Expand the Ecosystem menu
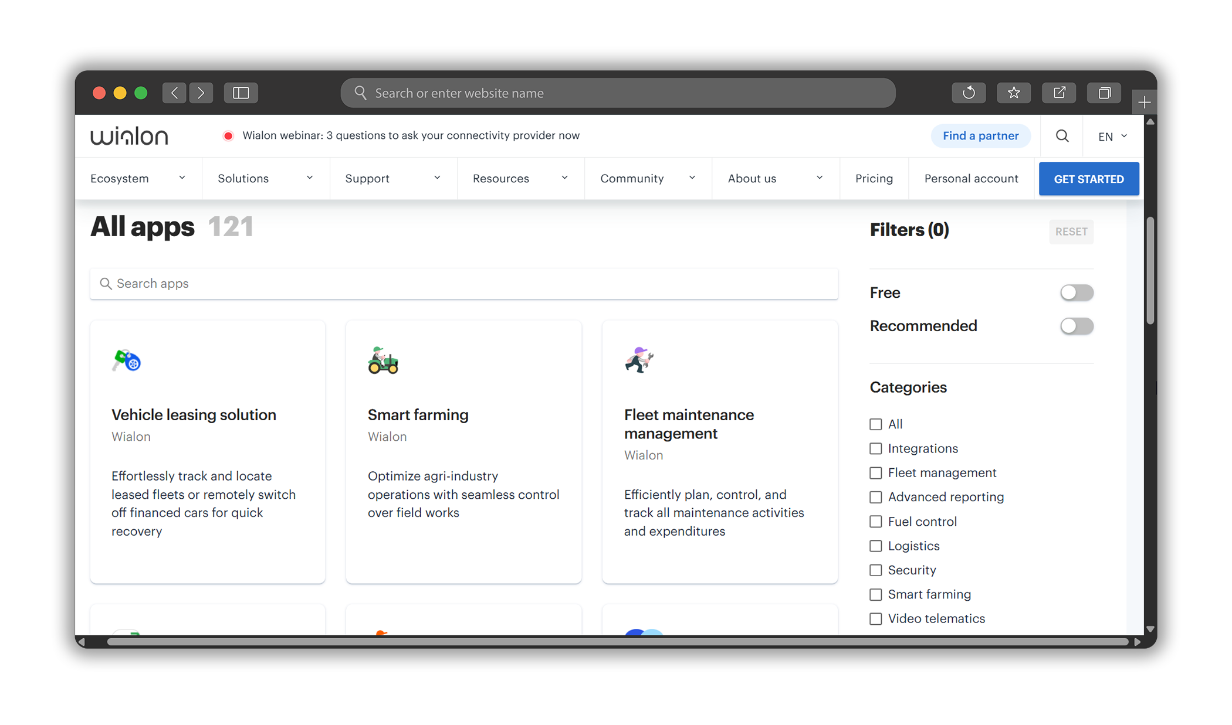The image size is (1232, 725). [x=138, y=179]
